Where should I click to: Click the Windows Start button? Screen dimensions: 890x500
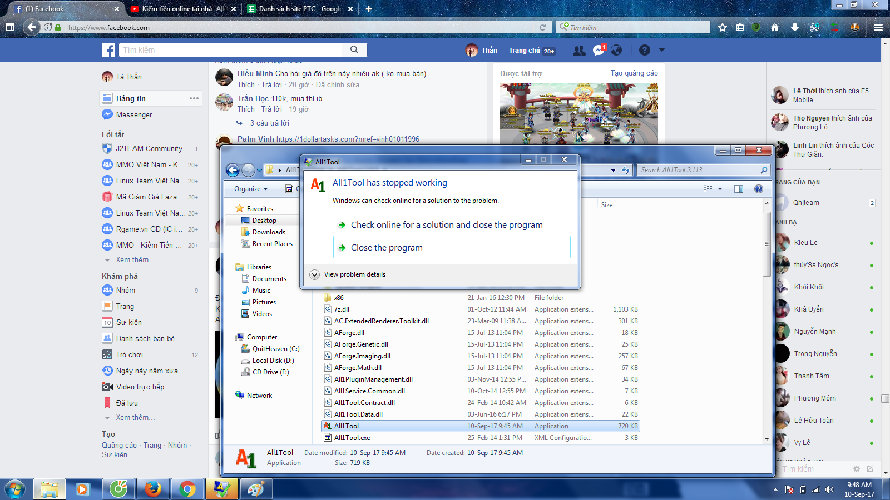[15, 489]
